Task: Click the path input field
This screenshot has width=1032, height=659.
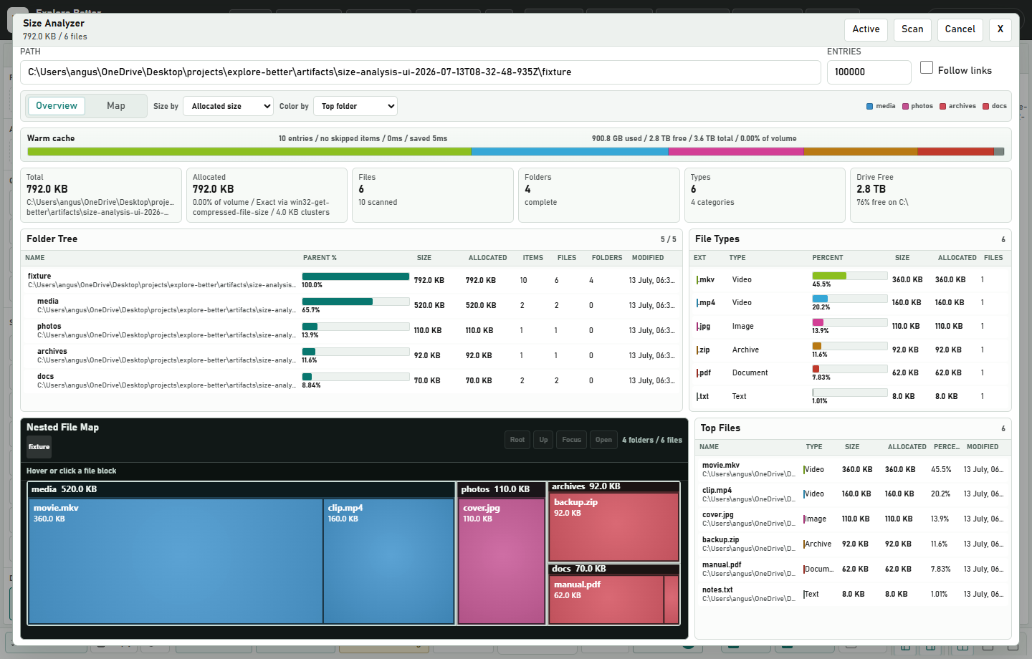Action: click(421, 72)
